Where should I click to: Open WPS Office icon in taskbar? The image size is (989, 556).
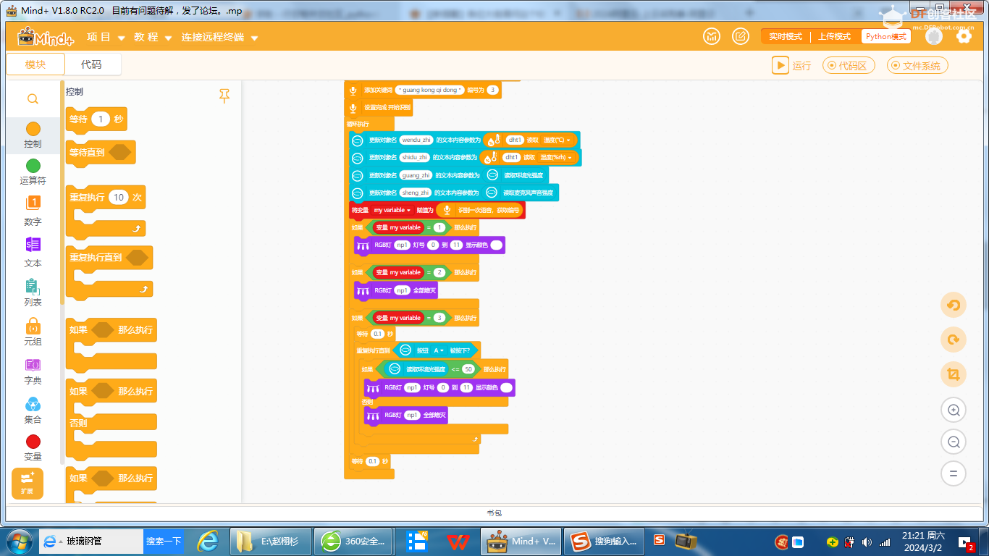click(x=458, y=541)
